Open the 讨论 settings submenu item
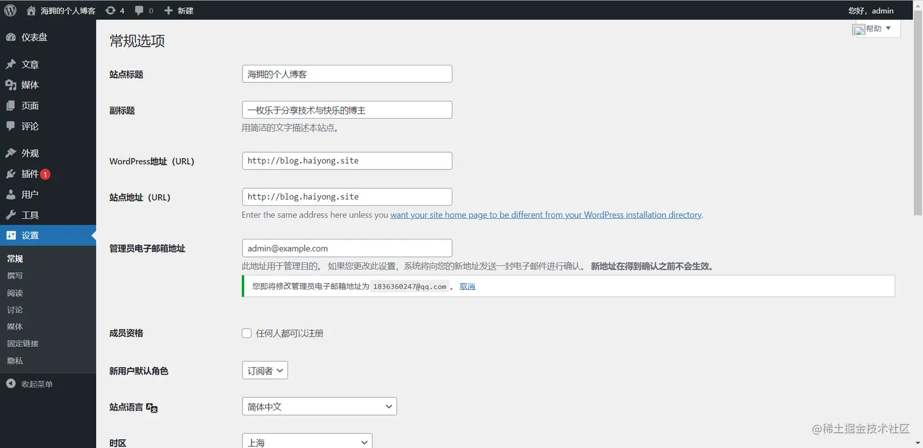The image size is (923, 448). pyautogui.click(x=15, y=310)
